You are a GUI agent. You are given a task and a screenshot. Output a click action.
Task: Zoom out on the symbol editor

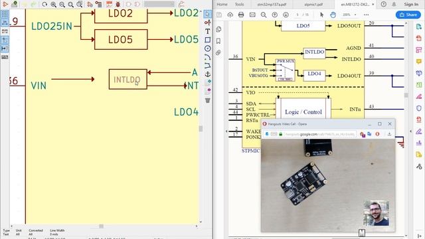tap(62, 5)
